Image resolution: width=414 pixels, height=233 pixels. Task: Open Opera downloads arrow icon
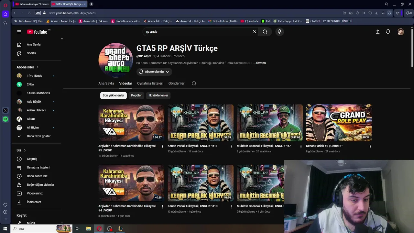pyautogui.click(x=377, y=13)
